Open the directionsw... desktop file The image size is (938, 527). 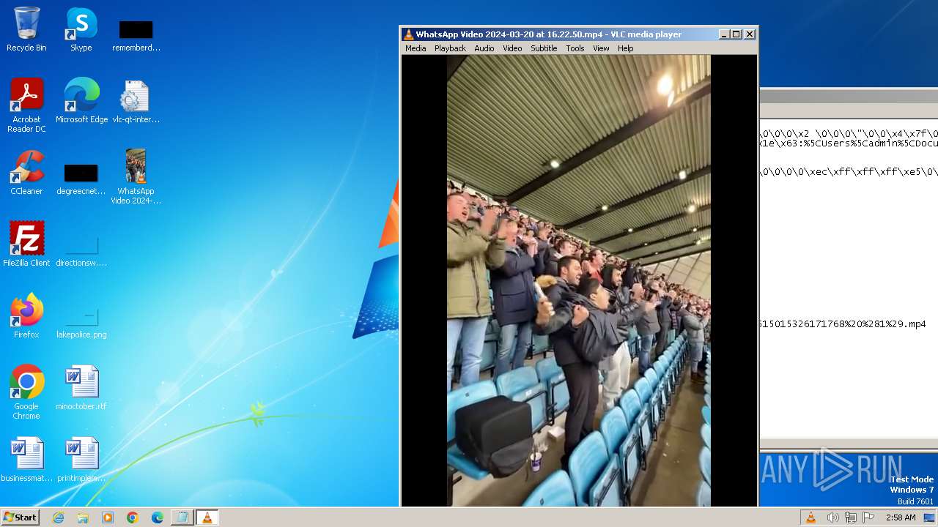(81, 249)
